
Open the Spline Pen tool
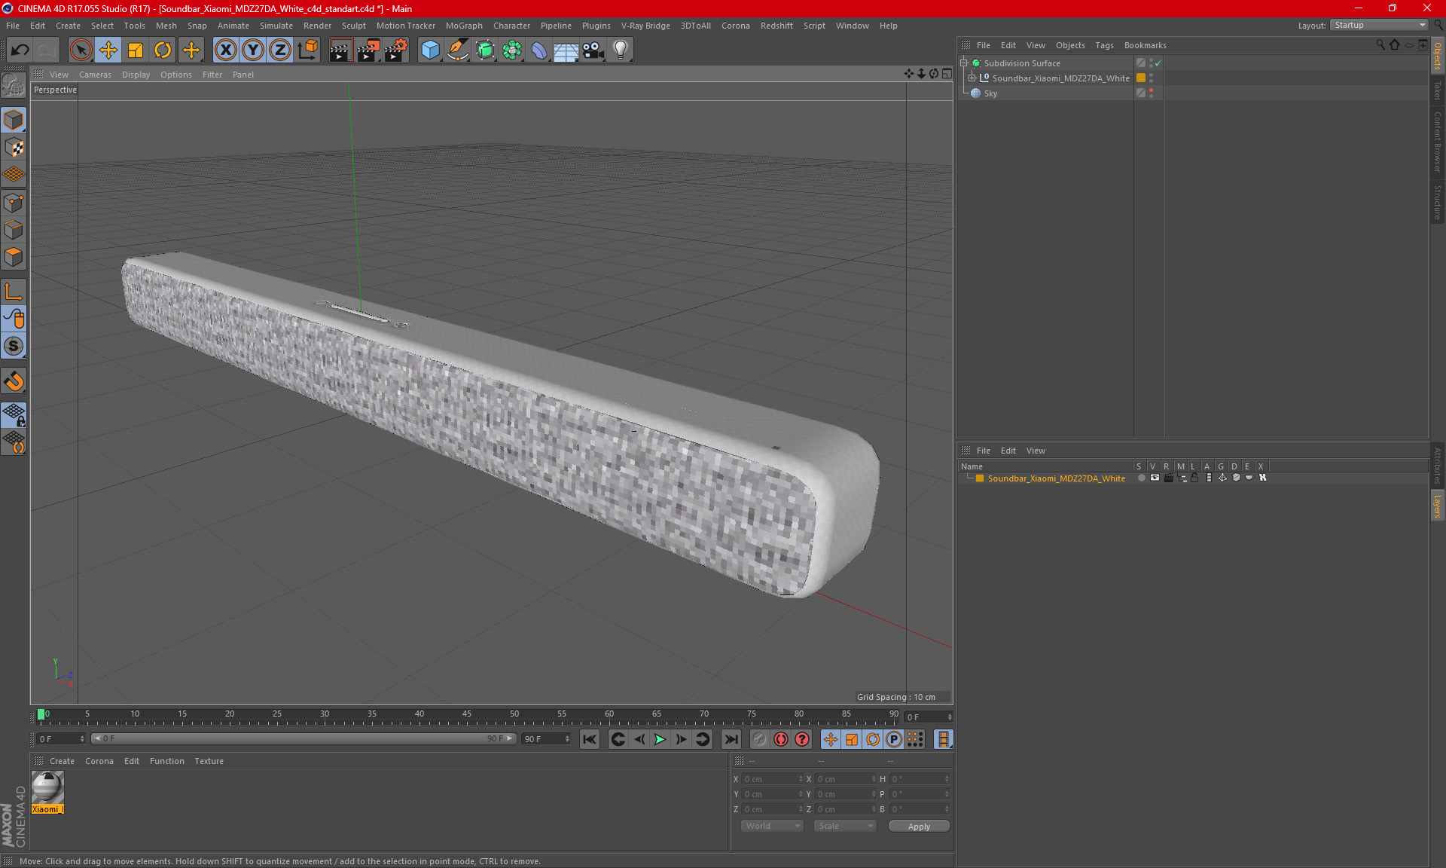tap(457, 50)
